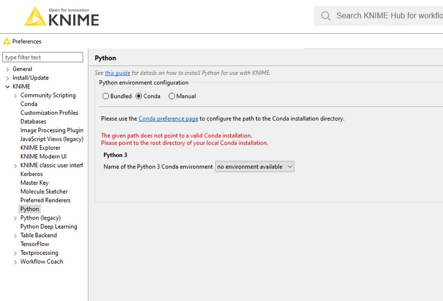
Task: Open the Python 3 Conda environment dropdown
Action: coord(254,167)
